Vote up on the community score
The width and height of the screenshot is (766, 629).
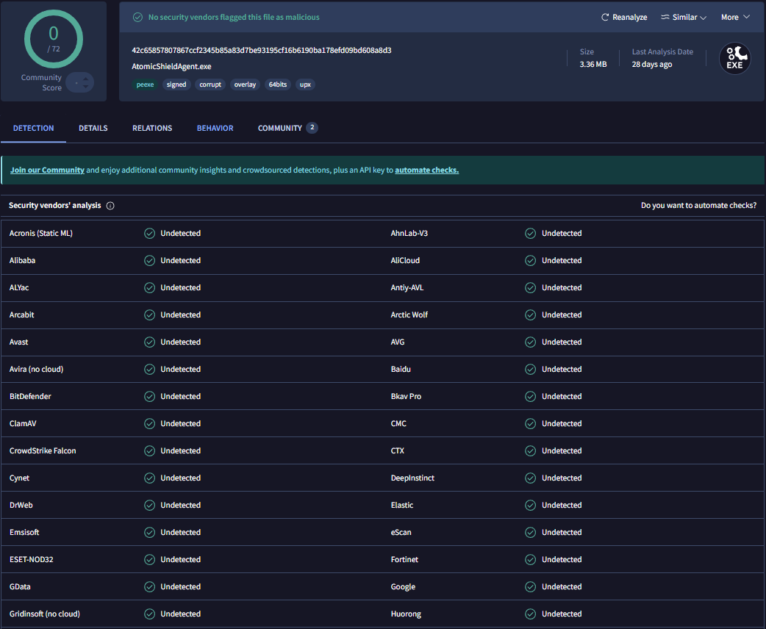point(86,78)
